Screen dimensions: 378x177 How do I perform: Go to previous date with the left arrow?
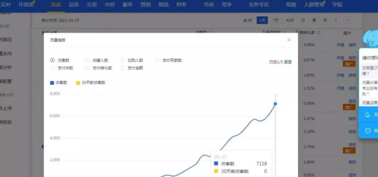[x=336, y=20]
